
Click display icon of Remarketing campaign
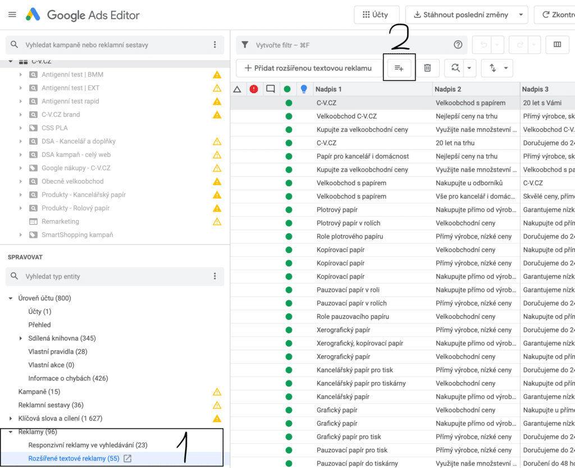point(33,221)
